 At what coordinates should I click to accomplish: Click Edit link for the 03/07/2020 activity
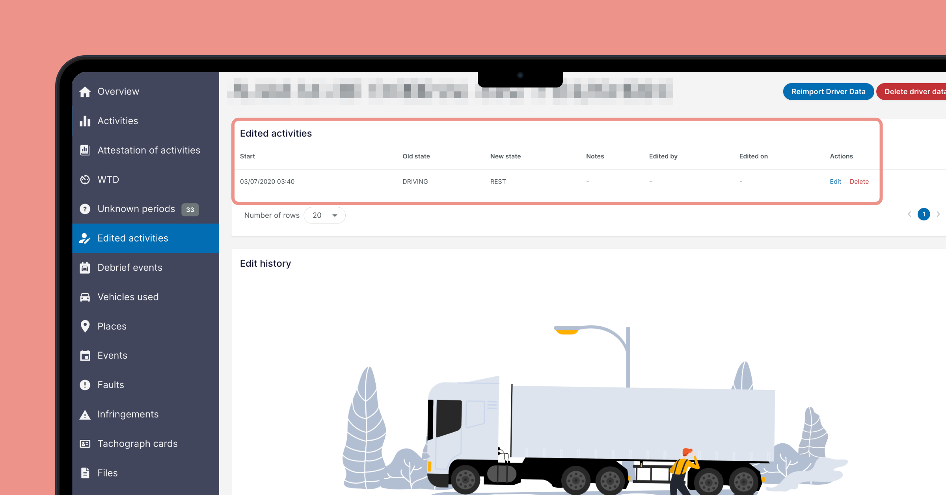click(835, 182)
